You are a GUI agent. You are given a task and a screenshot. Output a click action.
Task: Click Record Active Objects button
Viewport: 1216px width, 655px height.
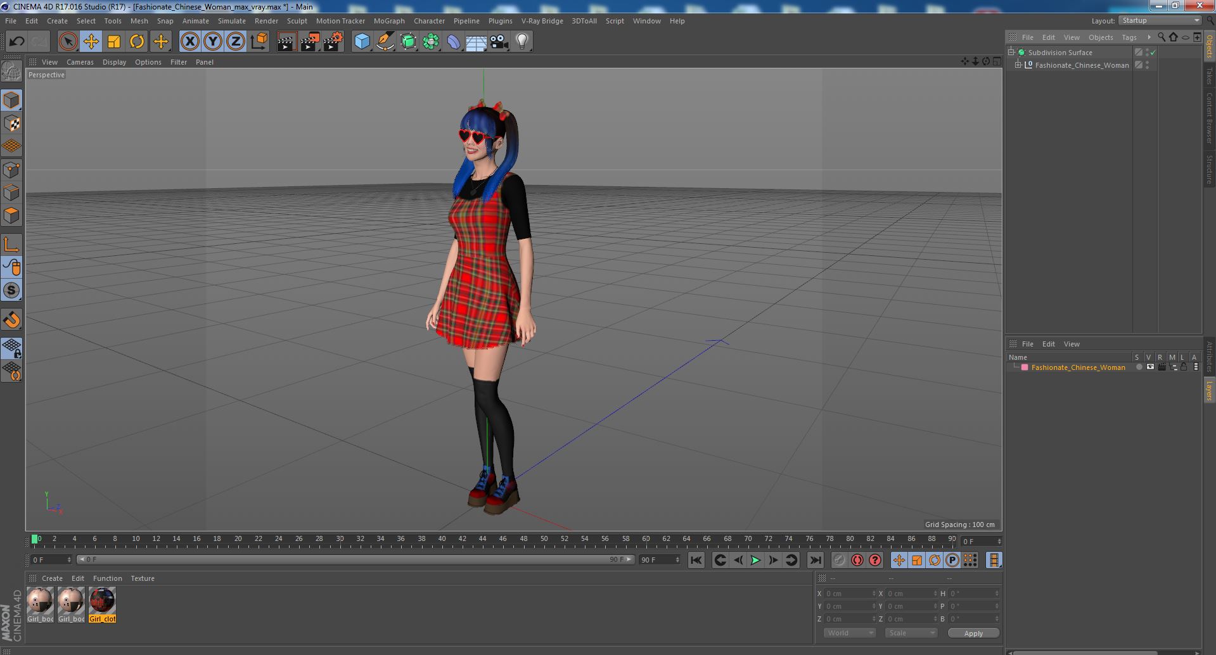(839, 560)
